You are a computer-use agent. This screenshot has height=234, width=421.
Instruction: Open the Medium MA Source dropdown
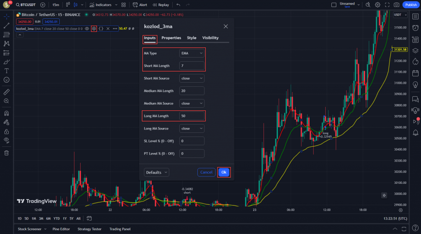click(x=192, y=104)
